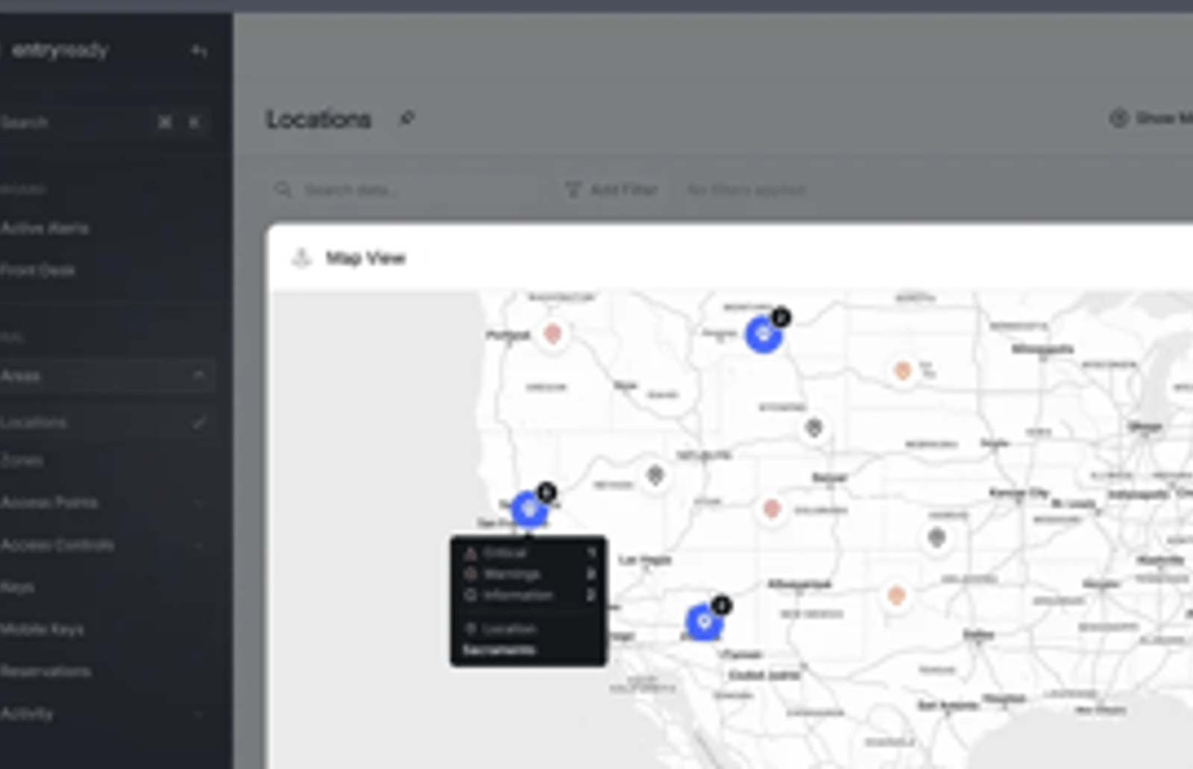Click the Sacramento location name in tooltip

point(499,651)
